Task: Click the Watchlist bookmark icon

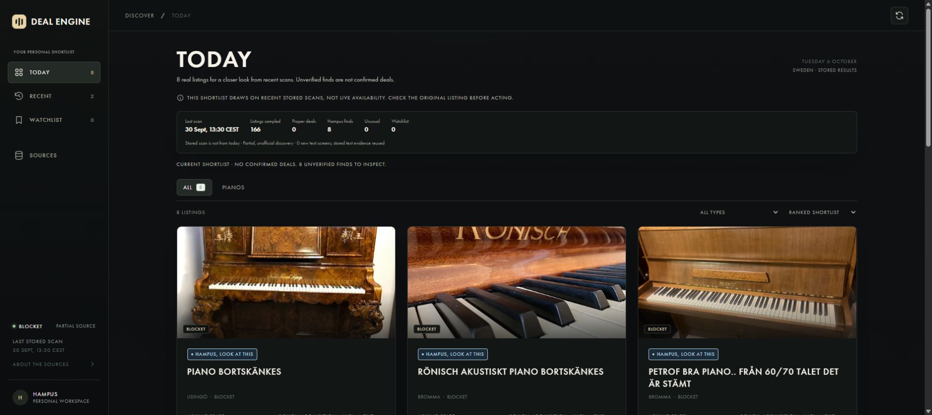Action: pos(19,120)
